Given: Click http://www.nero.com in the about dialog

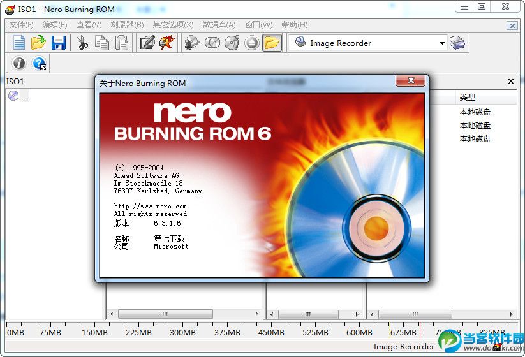Looking at the screenshot, I should pyautogui.click(x=150, y=206).
